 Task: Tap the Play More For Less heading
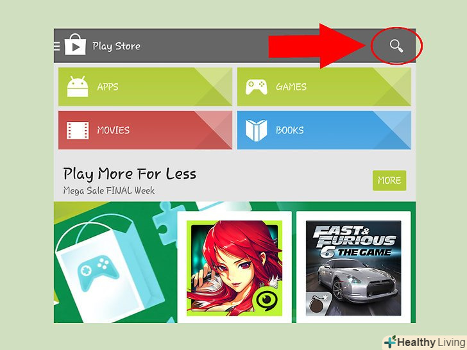(130, 174)
